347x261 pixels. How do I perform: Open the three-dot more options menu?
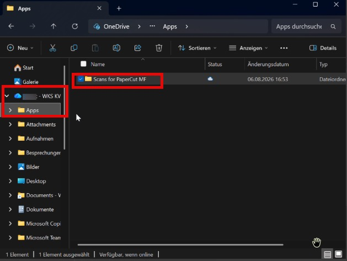pos(284,48)
